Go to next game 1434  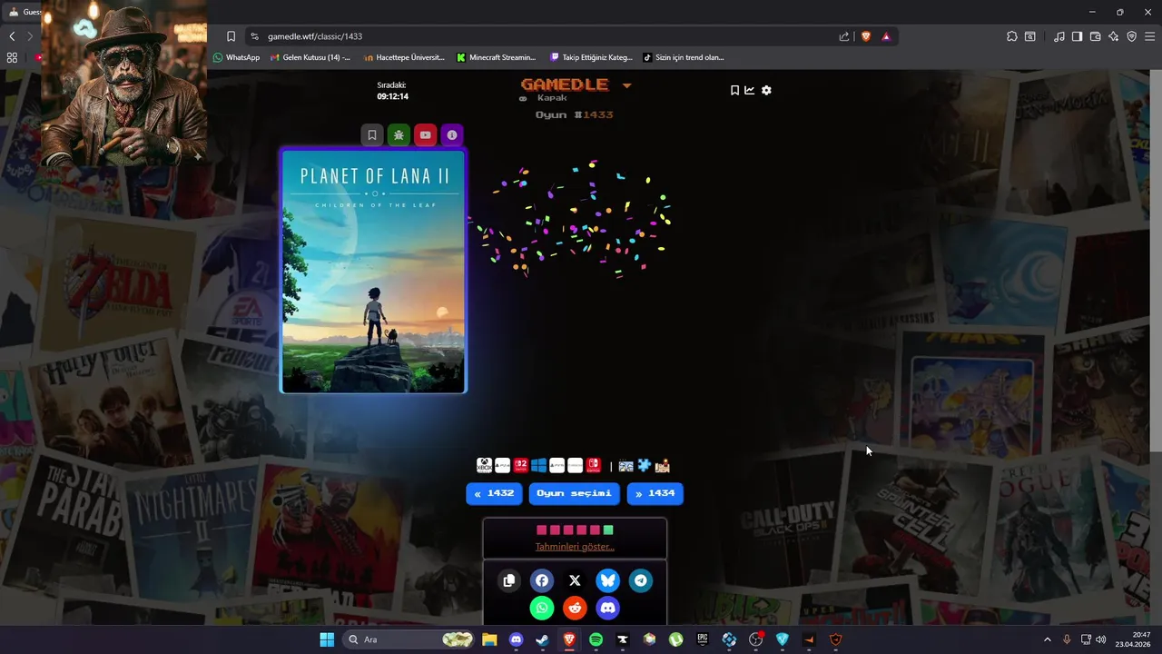(655, 494)
